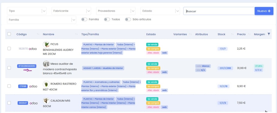Viewport: 277px width, 113px height.
Task: Click odoo logo in FICUS row
Action: coord(33,49)
